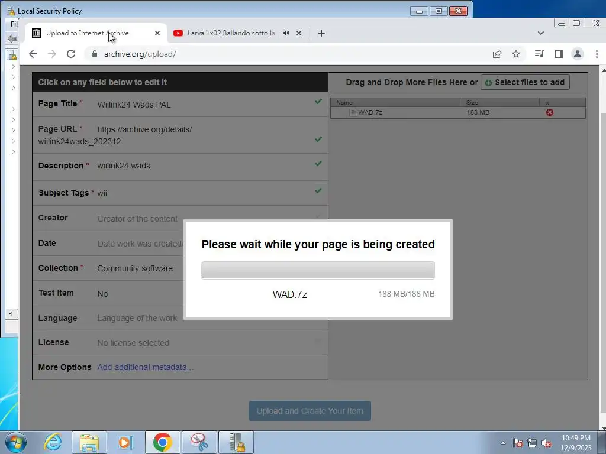606x454 pixels.
Task: Click the network tray icon
Action: pos(532,443)
